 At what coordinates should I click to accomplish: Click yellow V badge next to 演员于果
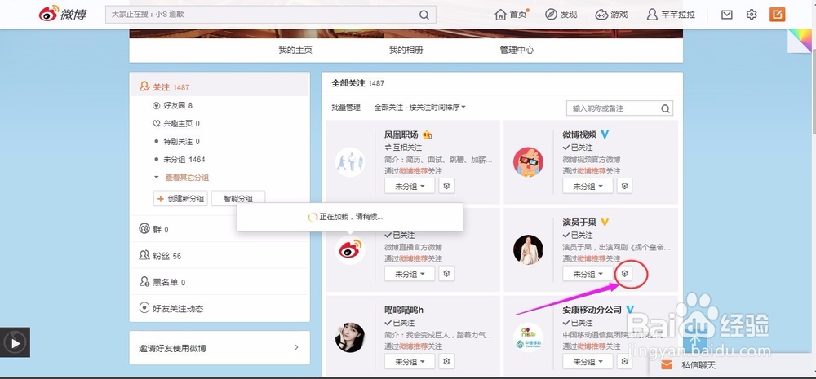[605, 222]
